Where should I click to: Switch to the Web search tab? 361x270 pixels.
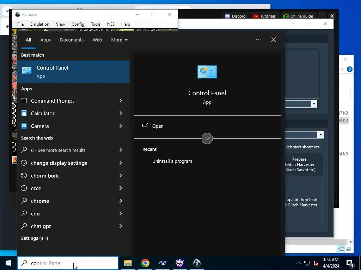97,40
